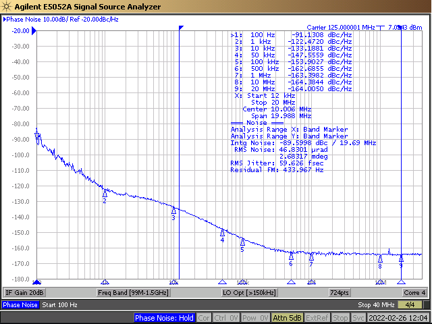Image resolution: width=432 pixels, height=324 pixels.
Task: Select marker 5 triangle on the trace
Action: [242, 242]
